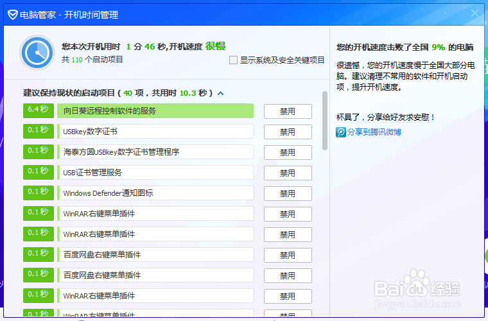Open 分享到腾讯微博 link
Screen dimensions: 488x321
pyautogui.click(x=374, y=132)
